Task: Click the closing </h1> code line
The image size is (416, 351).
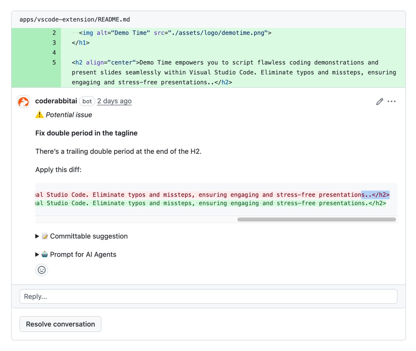Action: pyautogui.click(x=81, y=43)
